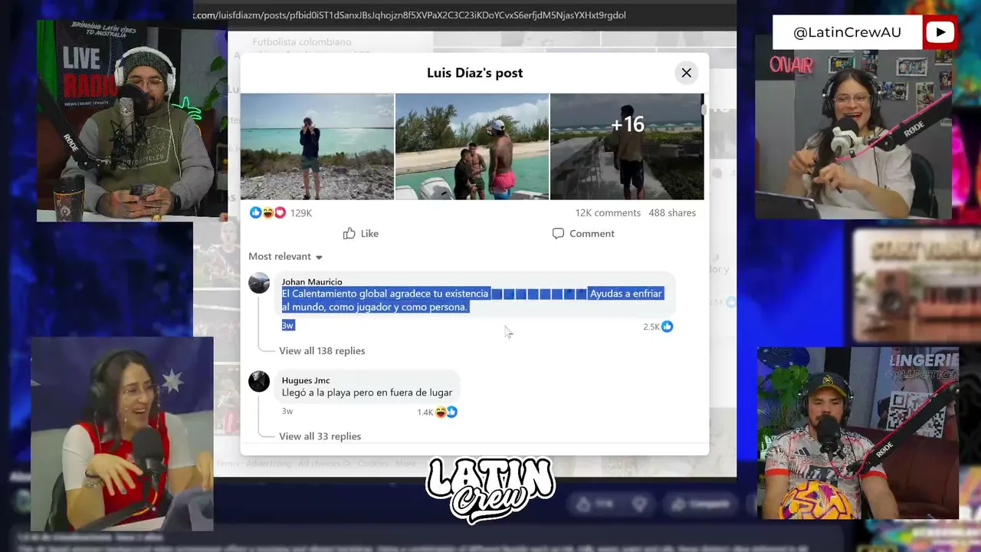Open the 12K comments link
This screenshot has height=552, width=981.
point(608,212)
